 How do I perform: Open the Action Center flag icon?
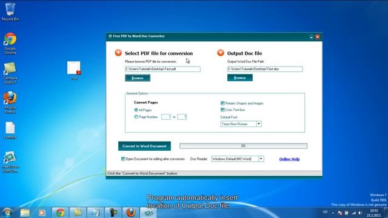(x=339, y=213)
